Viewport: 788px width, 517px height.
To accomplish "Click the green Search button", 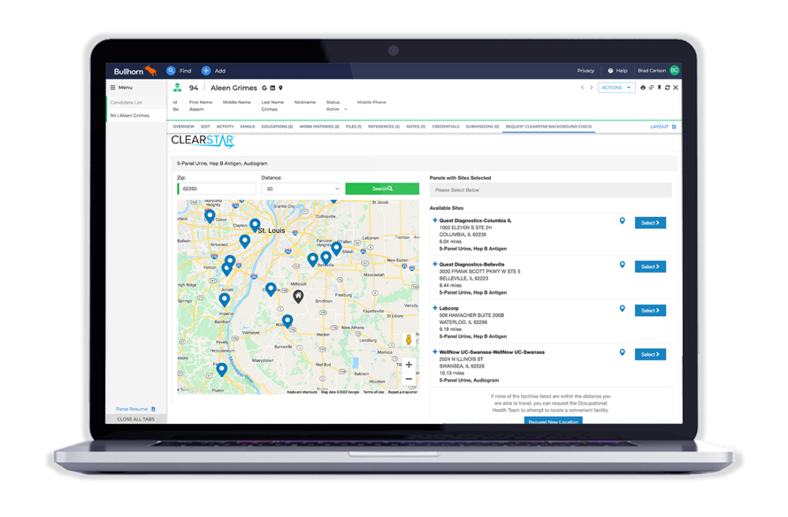I will tap(381, 189).
